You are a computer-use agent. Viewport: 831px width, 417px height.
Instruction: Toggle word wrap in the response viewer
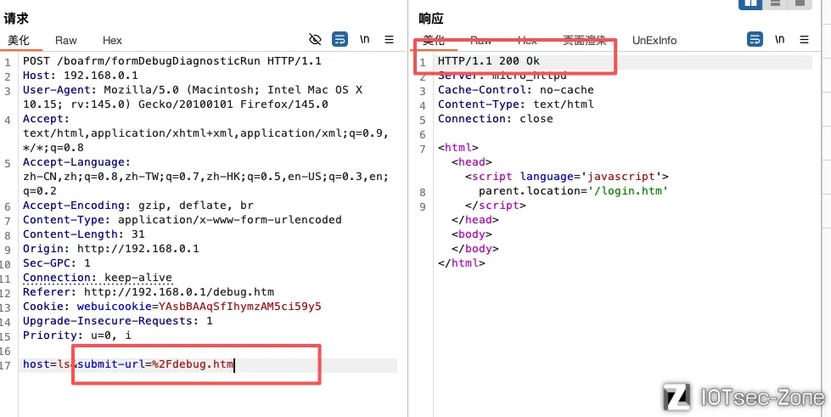(x=755, y=40)
